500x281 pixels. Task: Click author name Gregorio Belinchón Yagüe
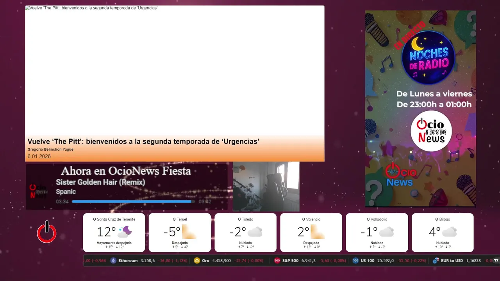50,149
